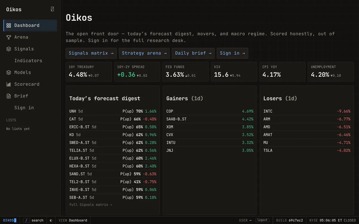Click VIEW Dashboard in status bar
The height and width of the screenshot is (224, 359).
73,220
